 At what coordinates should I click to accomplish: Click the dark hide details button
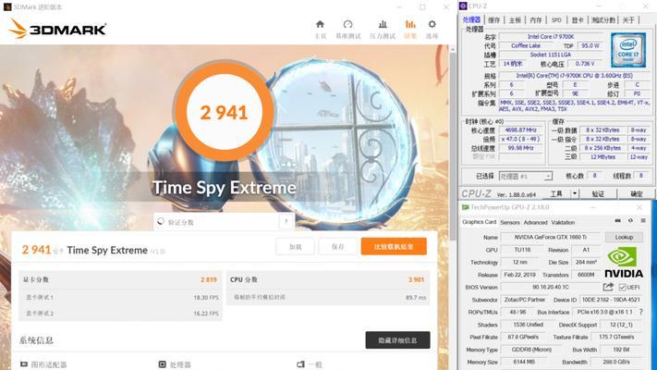click(x=397, y=340)
